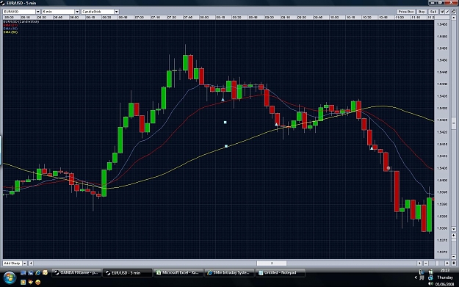Screen dimensions: 459x287
Task: Open the 5 min timeframe dropdown
Action: (61, 12)
